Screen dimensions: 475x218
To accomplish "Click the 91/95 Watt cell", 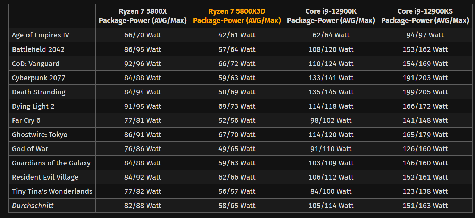I will coord(143,106).
